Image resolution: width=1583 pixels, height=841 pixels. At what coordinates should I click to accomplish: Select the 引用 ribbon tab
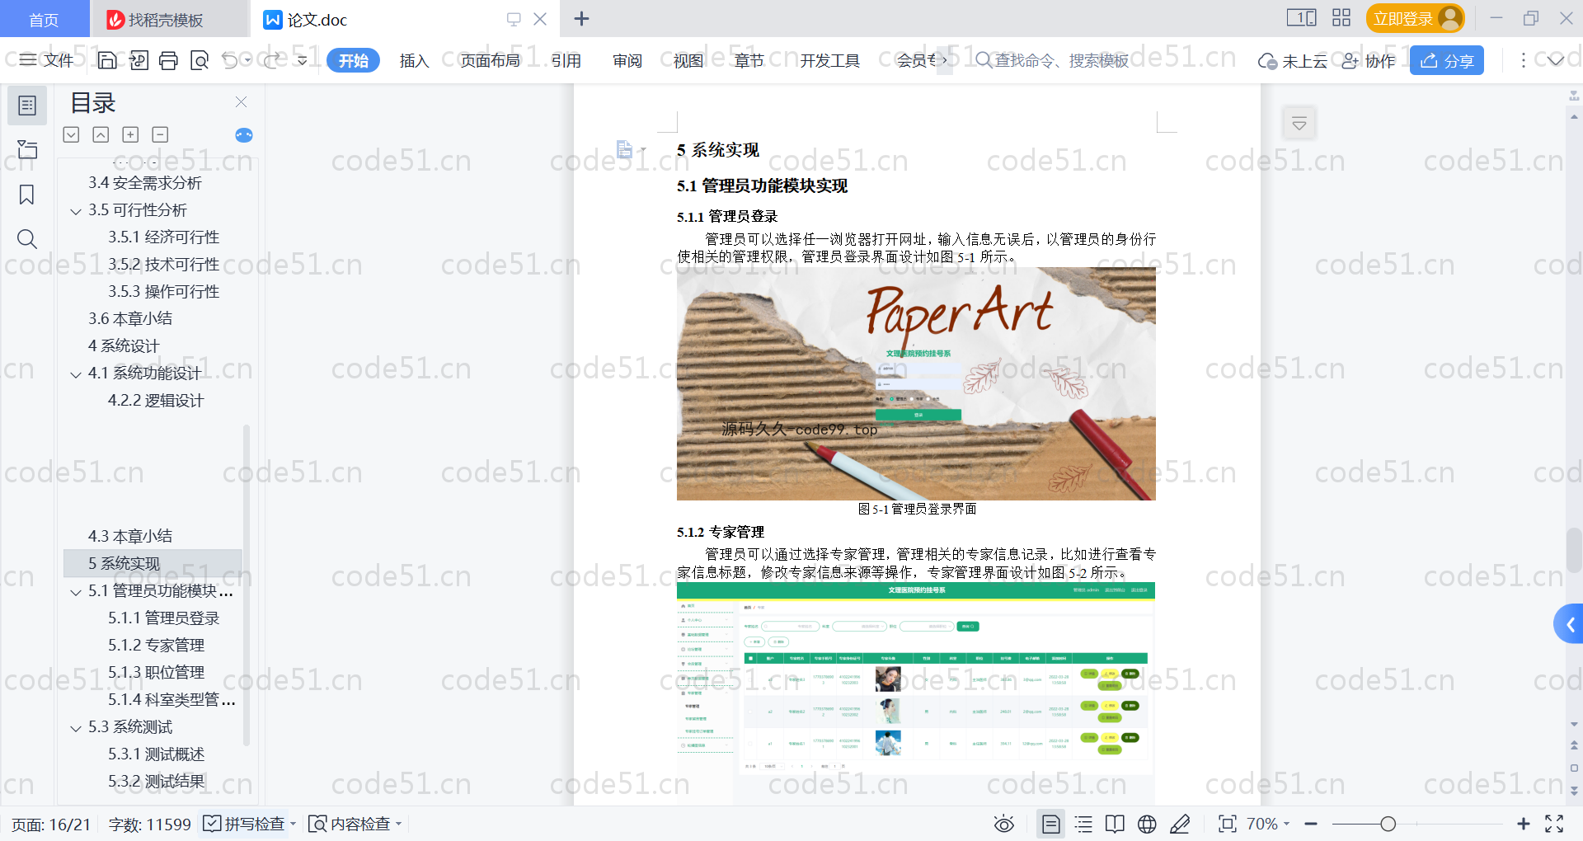[x=566, y=60]
